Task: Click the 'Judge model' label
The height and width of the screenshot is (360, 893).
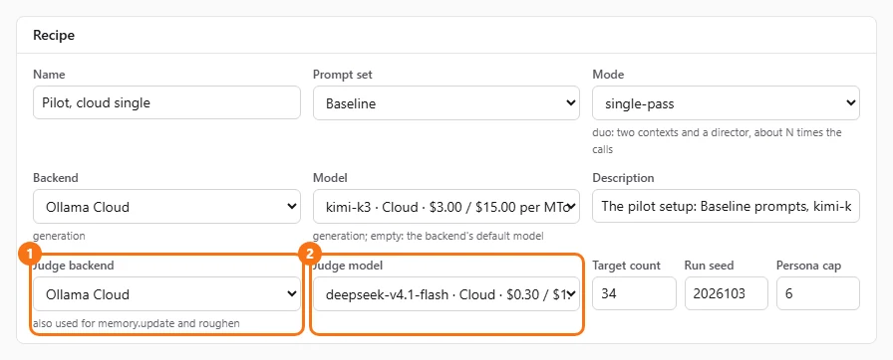Action: (349, 266)
